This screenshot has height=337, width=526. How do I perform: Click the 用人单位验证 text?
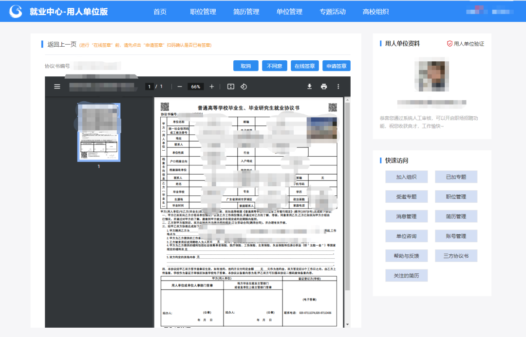point(469,44)
